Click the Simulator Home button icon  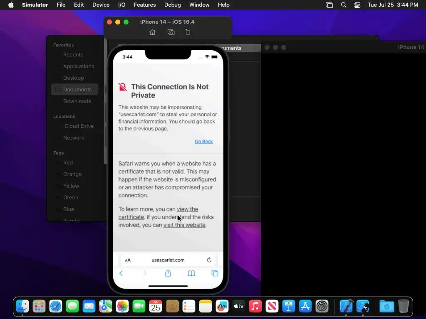[152, 32]
